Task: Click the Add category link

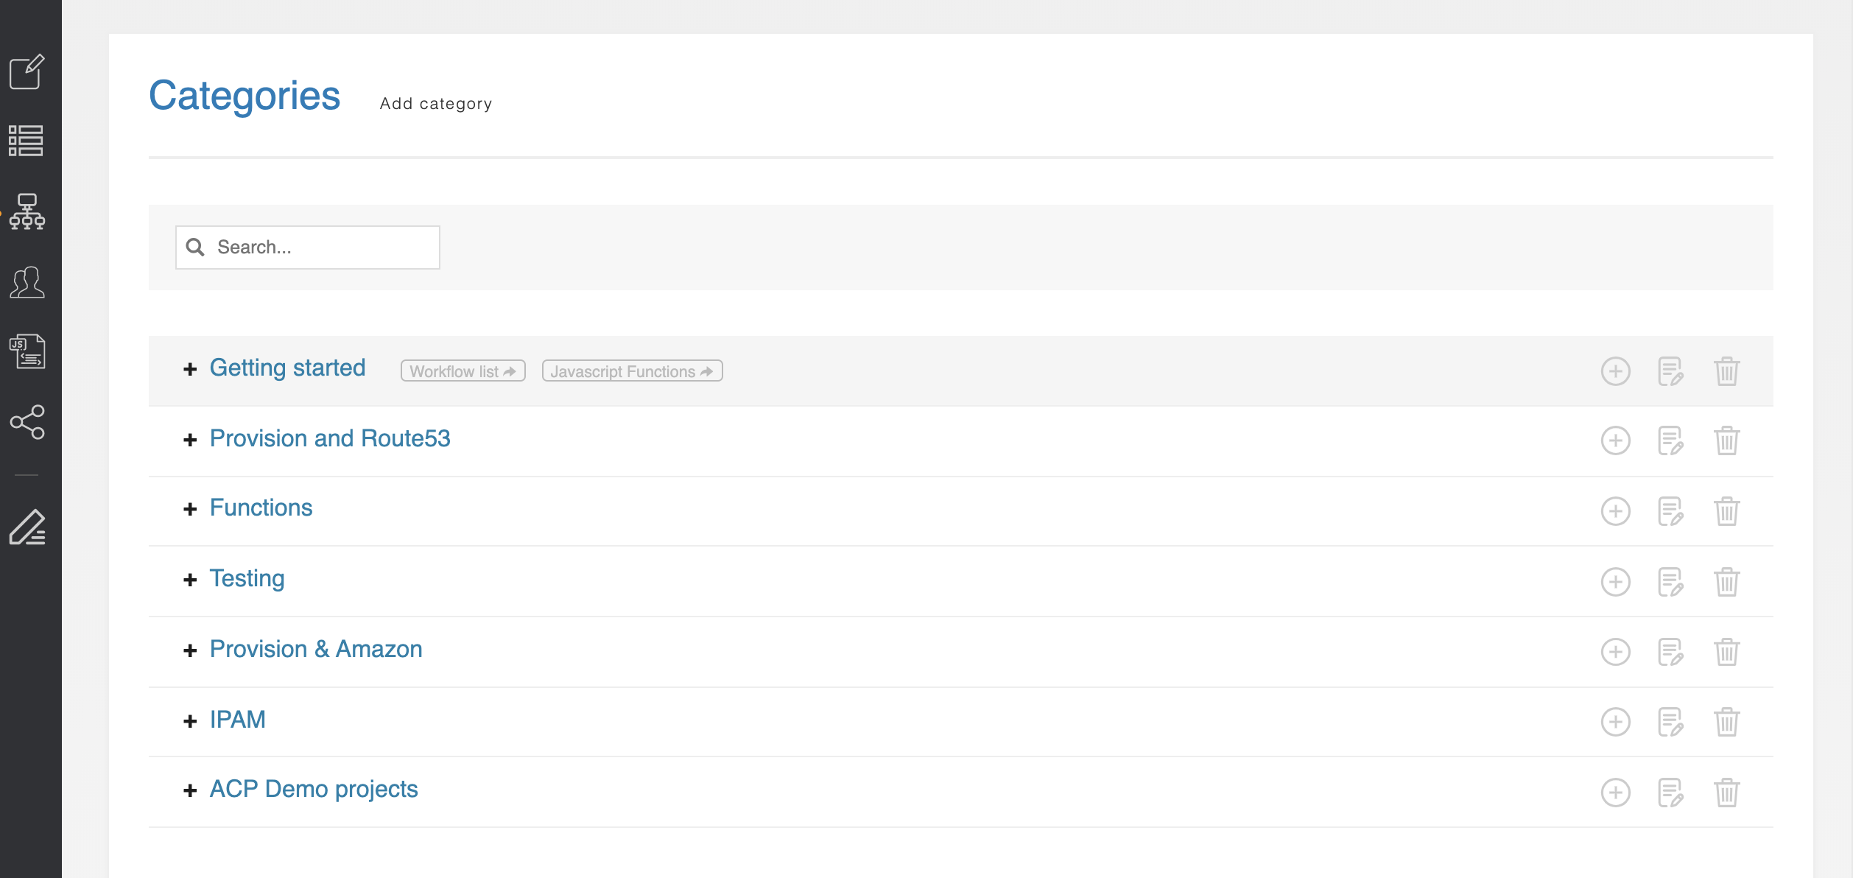Action: 436,104
